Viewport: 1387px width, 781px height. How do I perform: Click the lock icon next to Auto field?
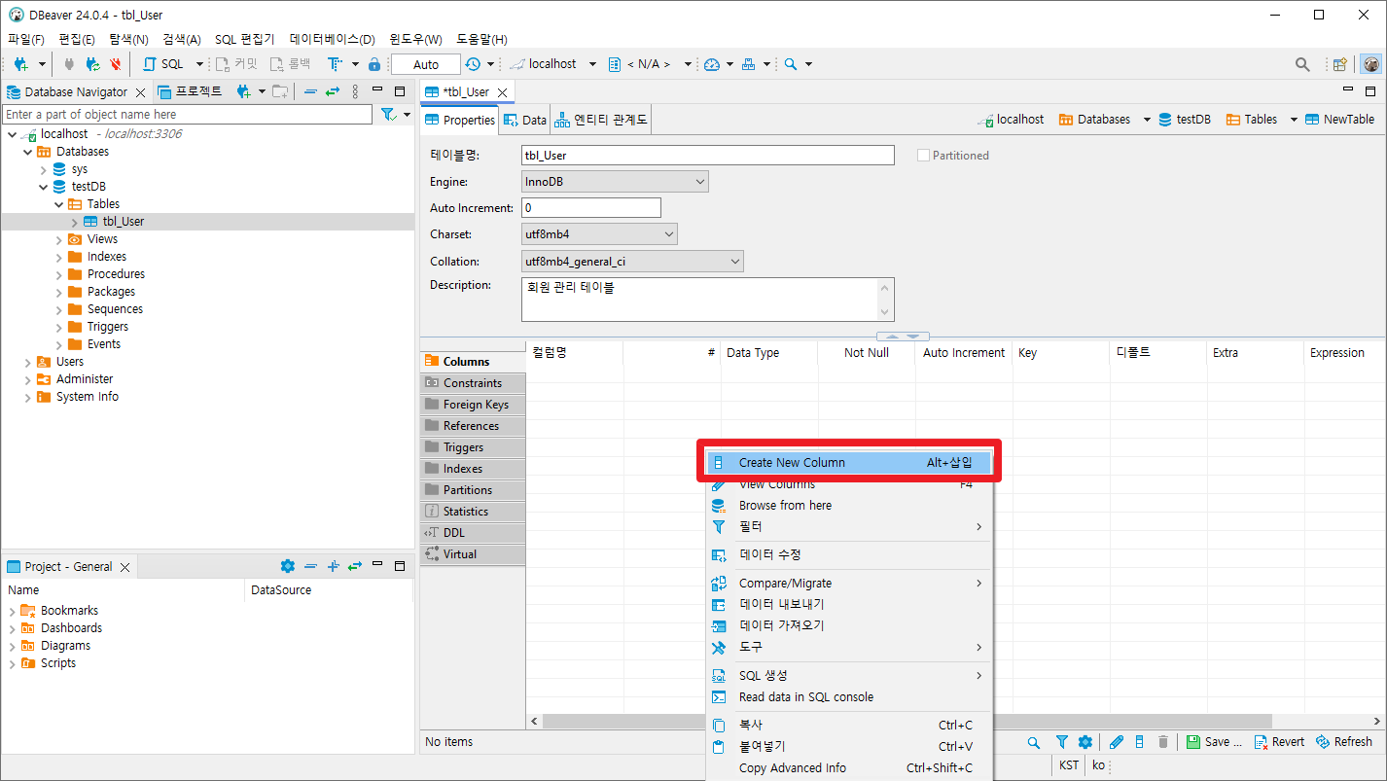tap(374, 64)
